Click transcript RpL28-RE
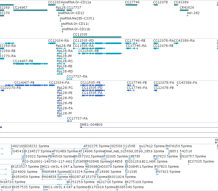The image size is (218, 191). [65, 66]
